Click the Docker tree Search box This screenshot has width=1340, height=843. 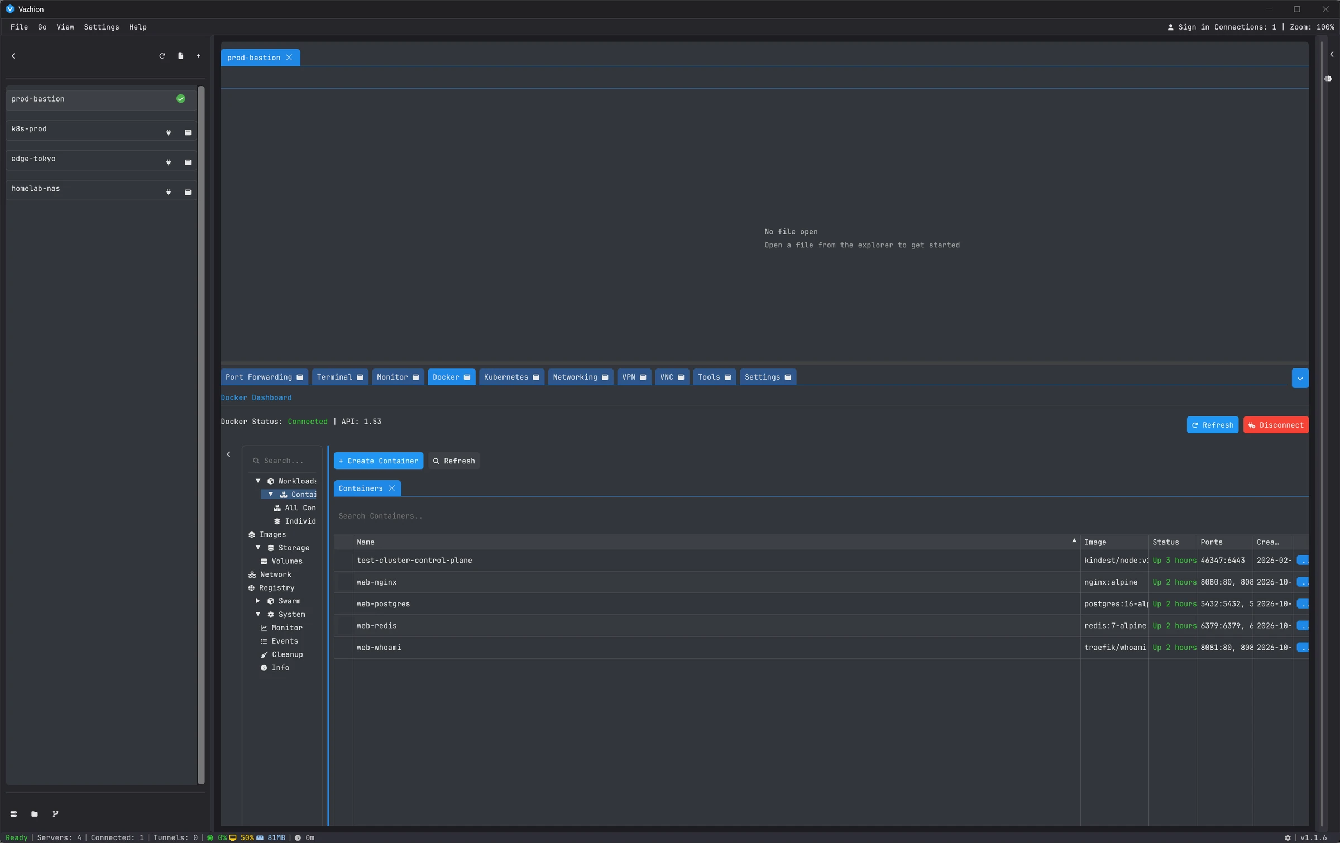click(x=283, y=461)
